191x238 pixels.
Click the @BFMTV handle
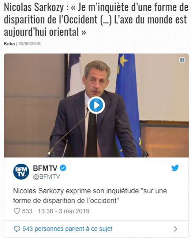46,177
